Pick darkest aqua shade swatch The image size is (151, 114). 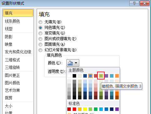click(x=112, y=97)
